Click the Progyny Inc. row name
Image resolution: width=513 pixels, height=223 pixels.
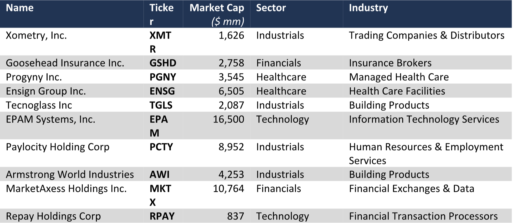[34, 77]
